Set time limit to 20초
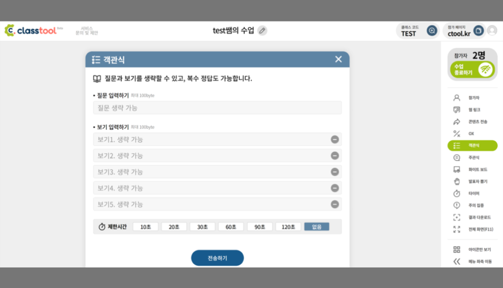Screen dimensions: 503x288 pos(174,227)
